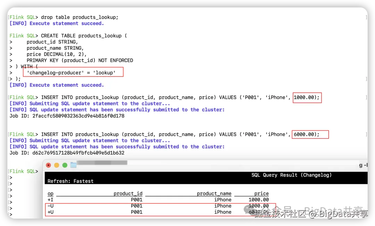
Task: Click the 'product_id STRING,' line
Action: pos(52,42)
